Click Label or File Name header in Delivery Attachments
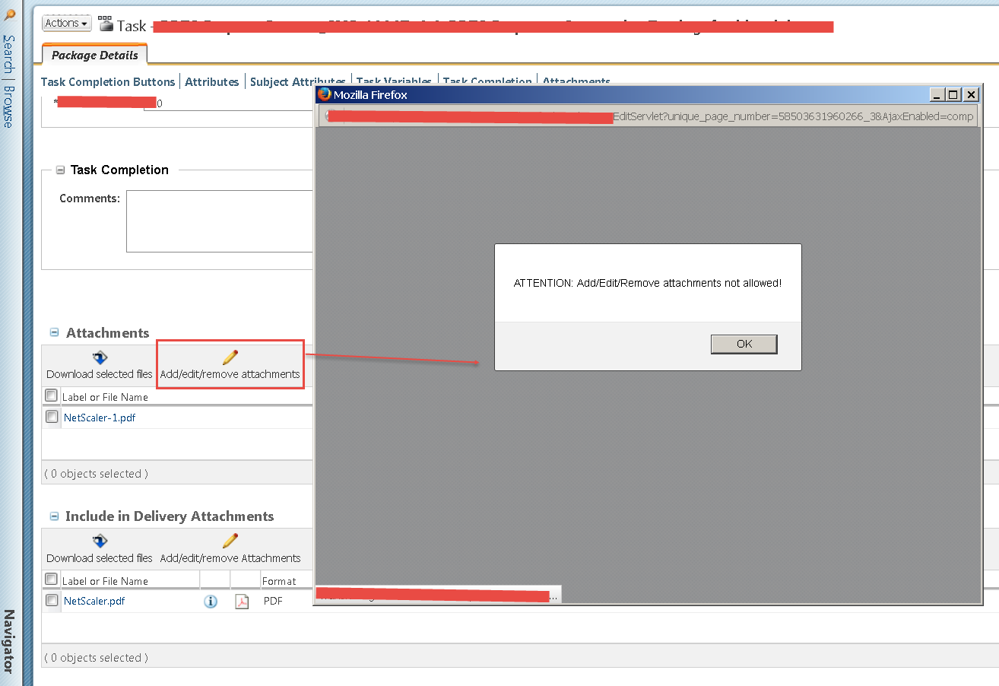Image resolution: width=999 pixels, height=686 pixels. click(105, 581)
